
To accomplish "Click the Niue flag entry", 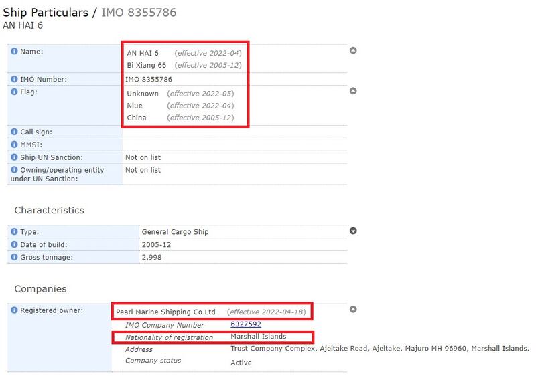I will tap(135, 106).
